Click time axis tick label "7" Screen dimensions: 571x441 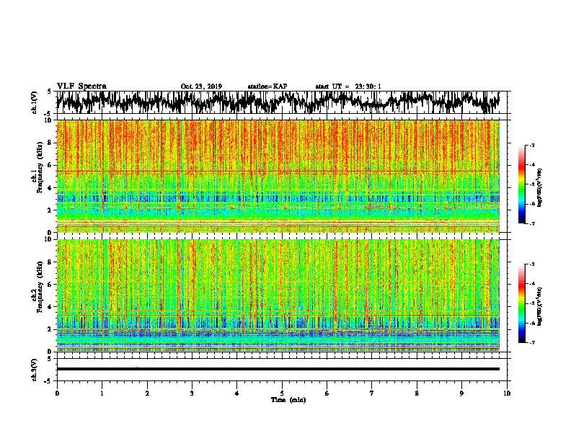tap(372, 393)
